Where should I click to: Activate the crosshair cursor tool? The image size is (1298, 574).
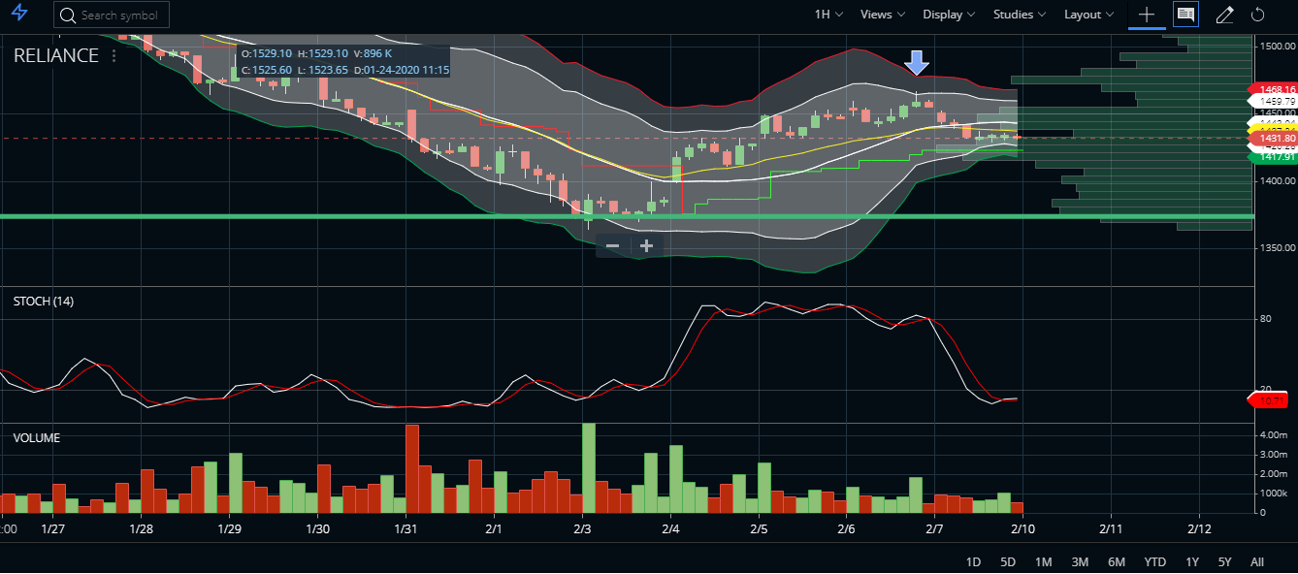[1147, 14]
